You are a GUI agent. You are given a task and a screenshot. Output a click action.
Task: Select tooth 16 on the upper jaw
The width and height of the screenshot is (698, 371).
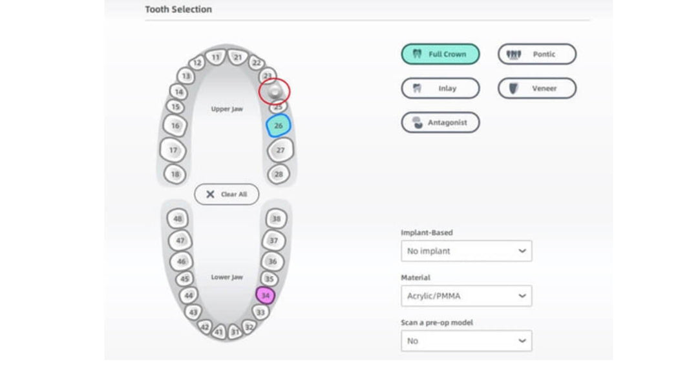tap(174, 125)
